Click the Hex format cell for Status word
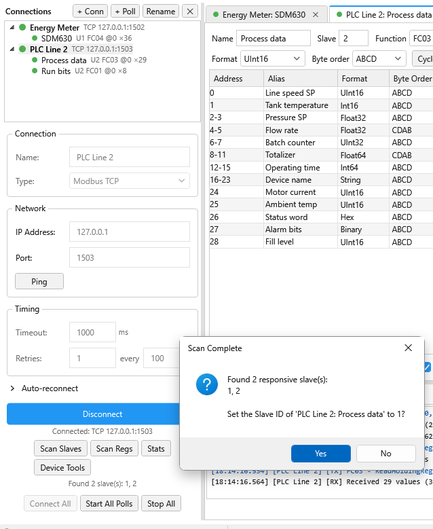Viewport: 433px width, 529px height. click(363, 217)
